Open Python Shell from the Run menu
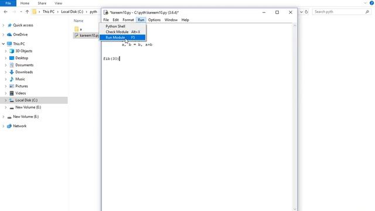The width and height of the screenshot is (375, 211). [122, 26]
